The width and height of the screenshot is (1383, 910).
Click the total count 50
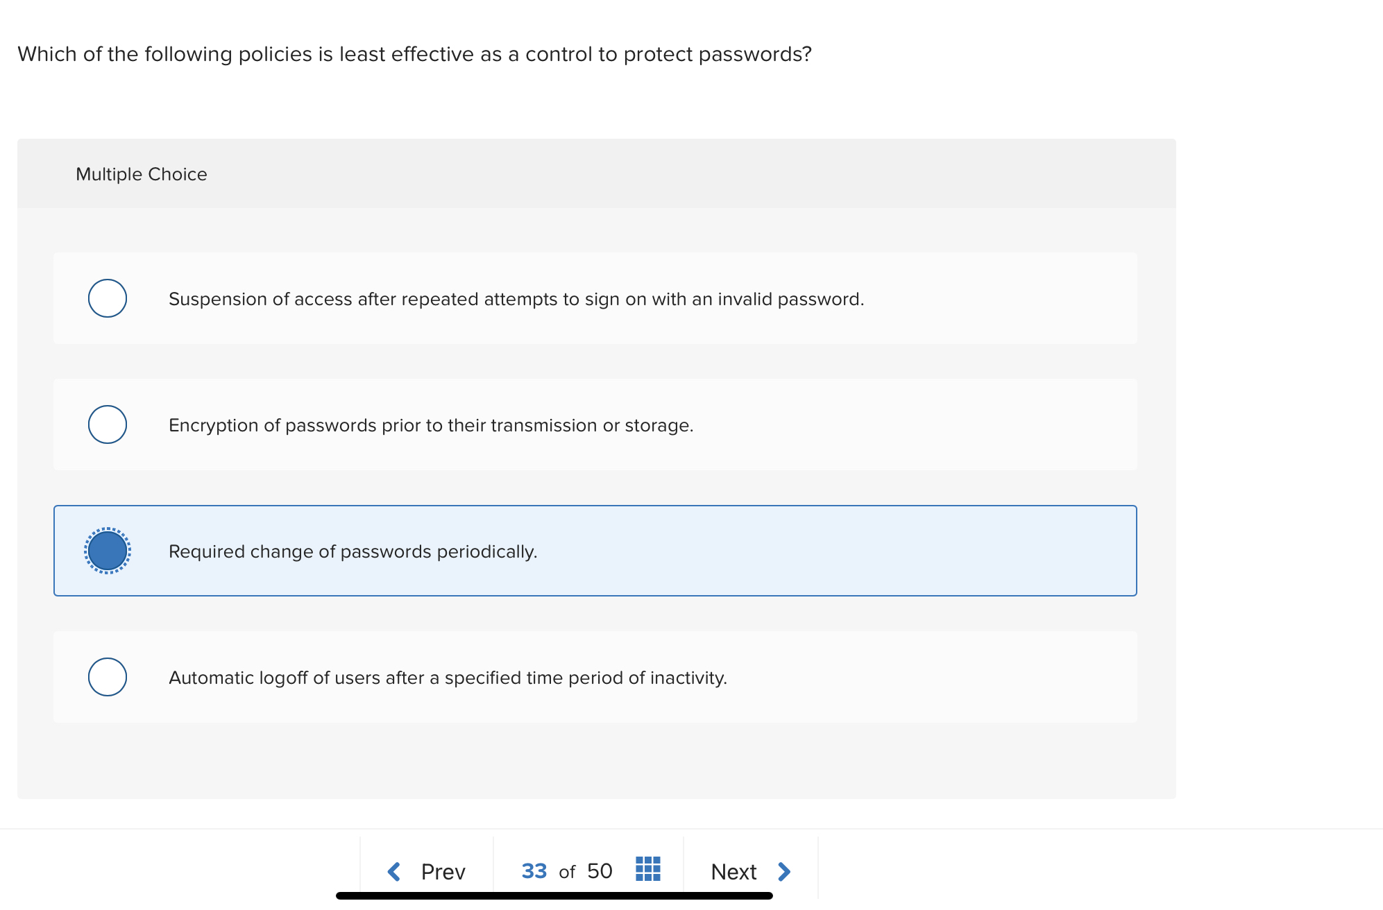600,871
